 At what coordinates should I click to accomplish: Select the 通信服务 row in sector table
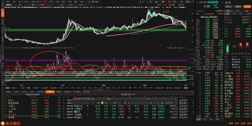click(33, 115)
